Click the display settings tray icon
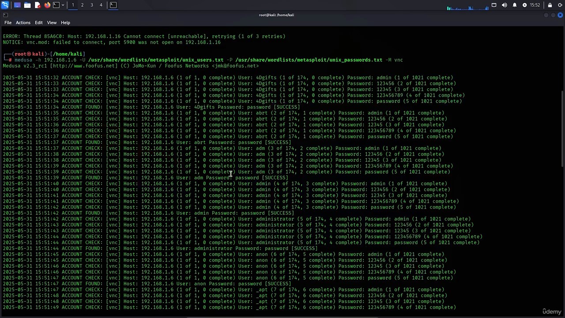Screen dimensions: 565x318 click(x=494, y=5)
